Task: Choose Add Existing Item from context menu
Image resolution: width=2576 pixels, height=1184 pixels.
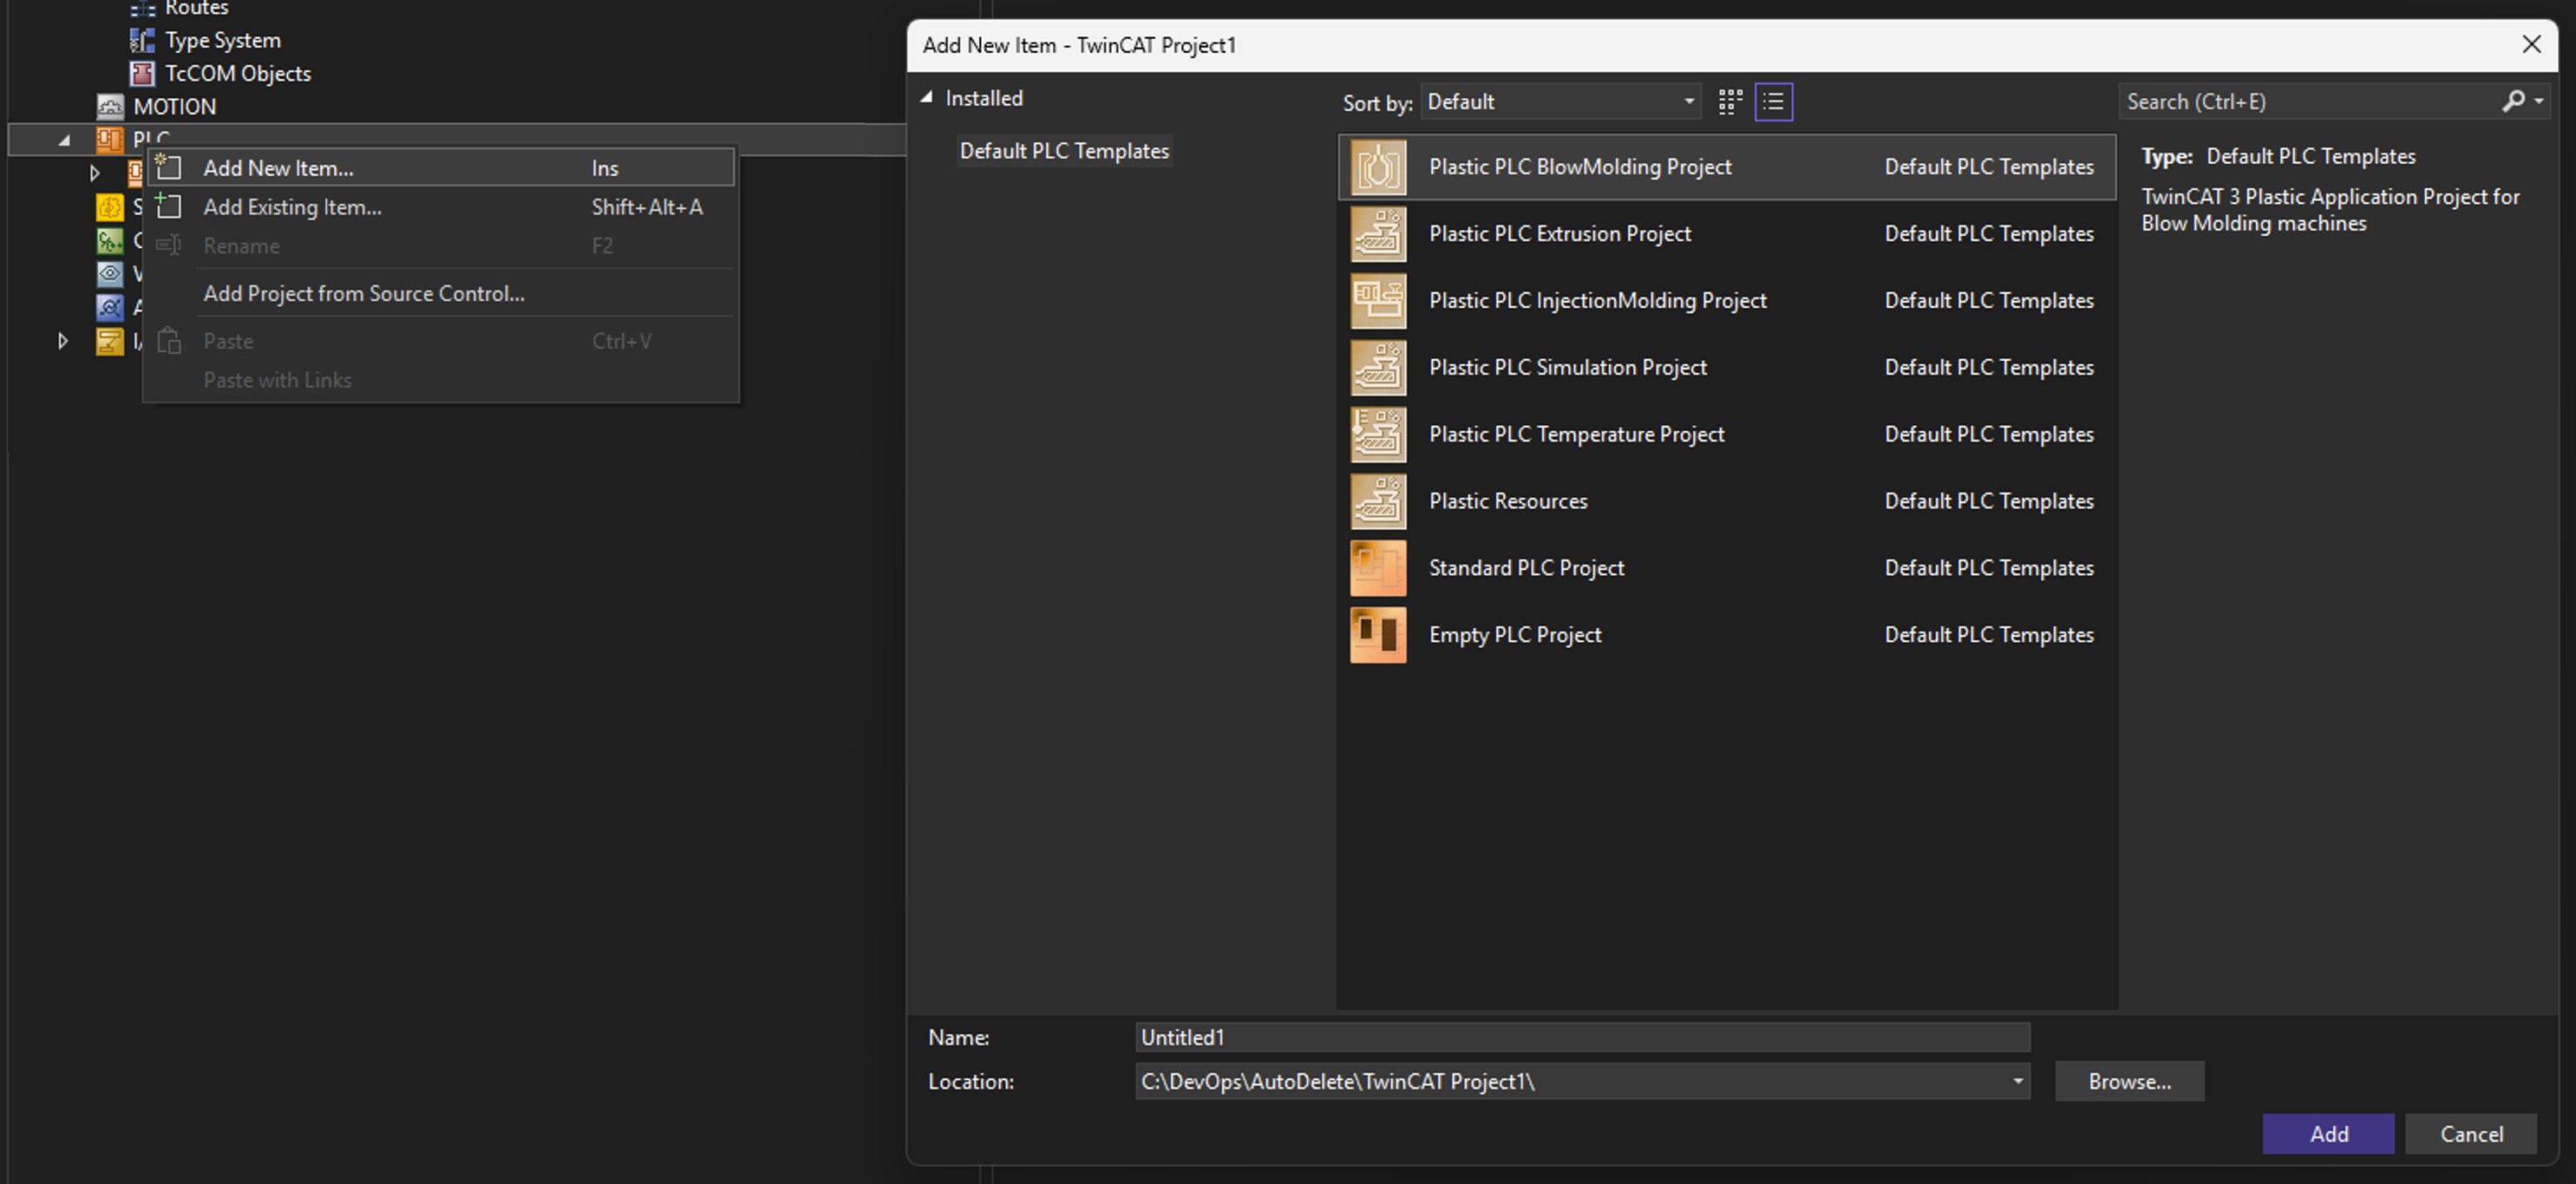Action: (x=441, y=207)
